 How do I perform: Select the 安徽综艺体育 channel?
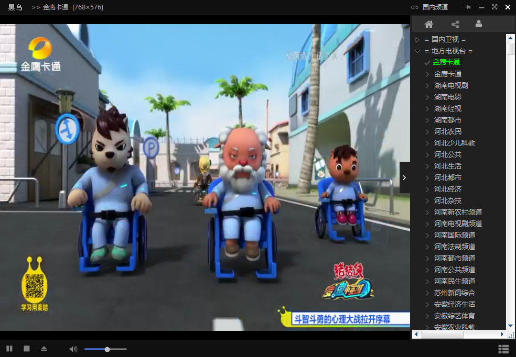point(455,316)
